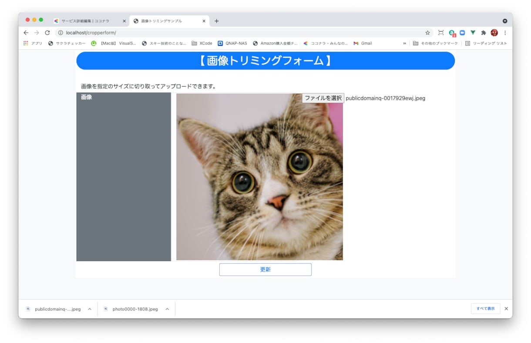Open the サクラチェッカー bookmark
531x343 pixels.
pyautogui.click(x=67, y=44)
